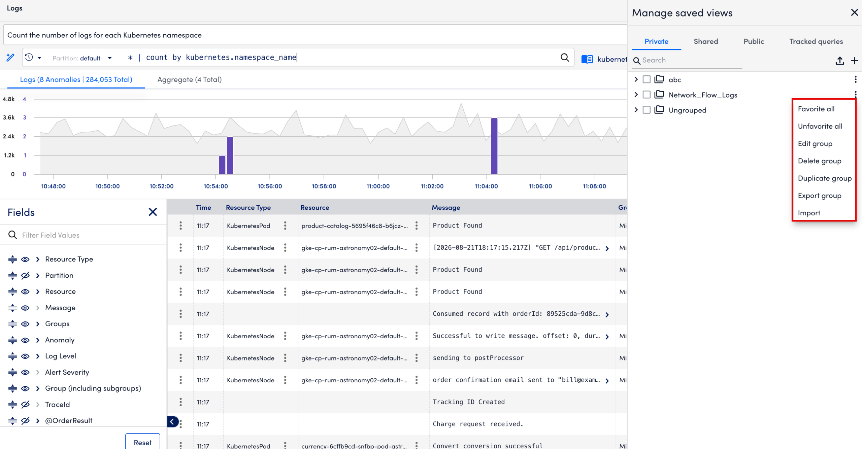Switch to the Aggregate (4 Total) tab
This screenshot has width=862, height=449.
pyautogui.click(x=190, y=79)
